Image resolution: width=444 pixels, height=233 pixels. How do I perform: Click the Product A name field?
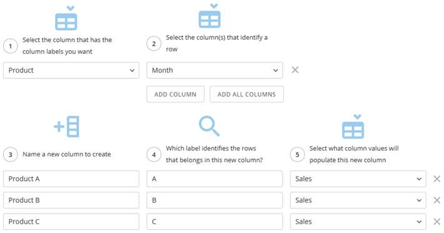71,179
